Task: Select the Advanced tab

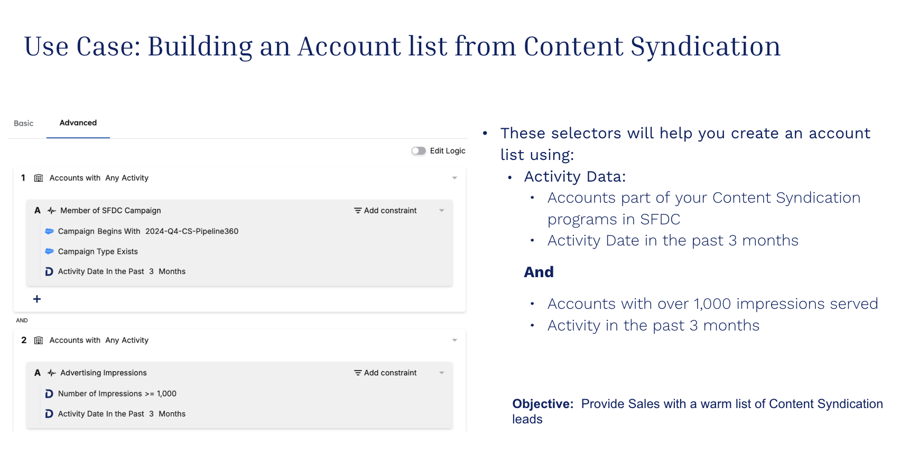Action: click(x=78, y=123)
